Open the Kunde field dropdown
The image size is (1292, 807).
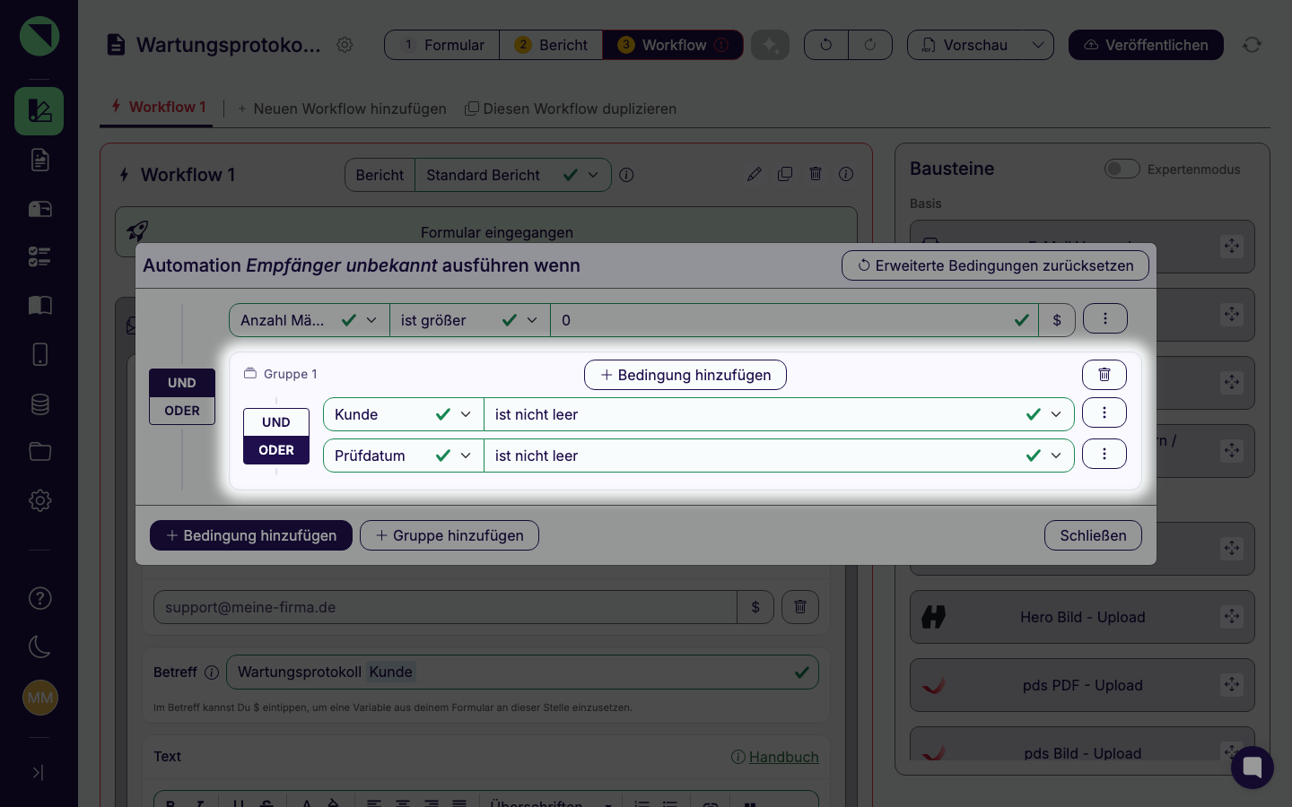click(x=404, y=414)
